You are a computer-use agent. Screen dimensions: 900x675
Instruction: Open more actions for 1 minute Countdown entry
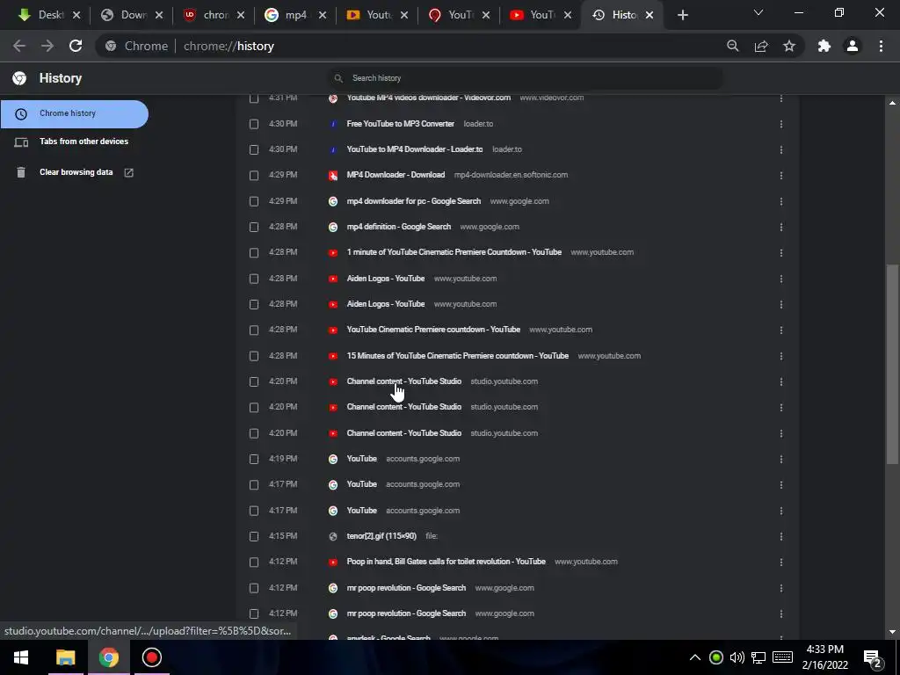(x=781, y=252)
